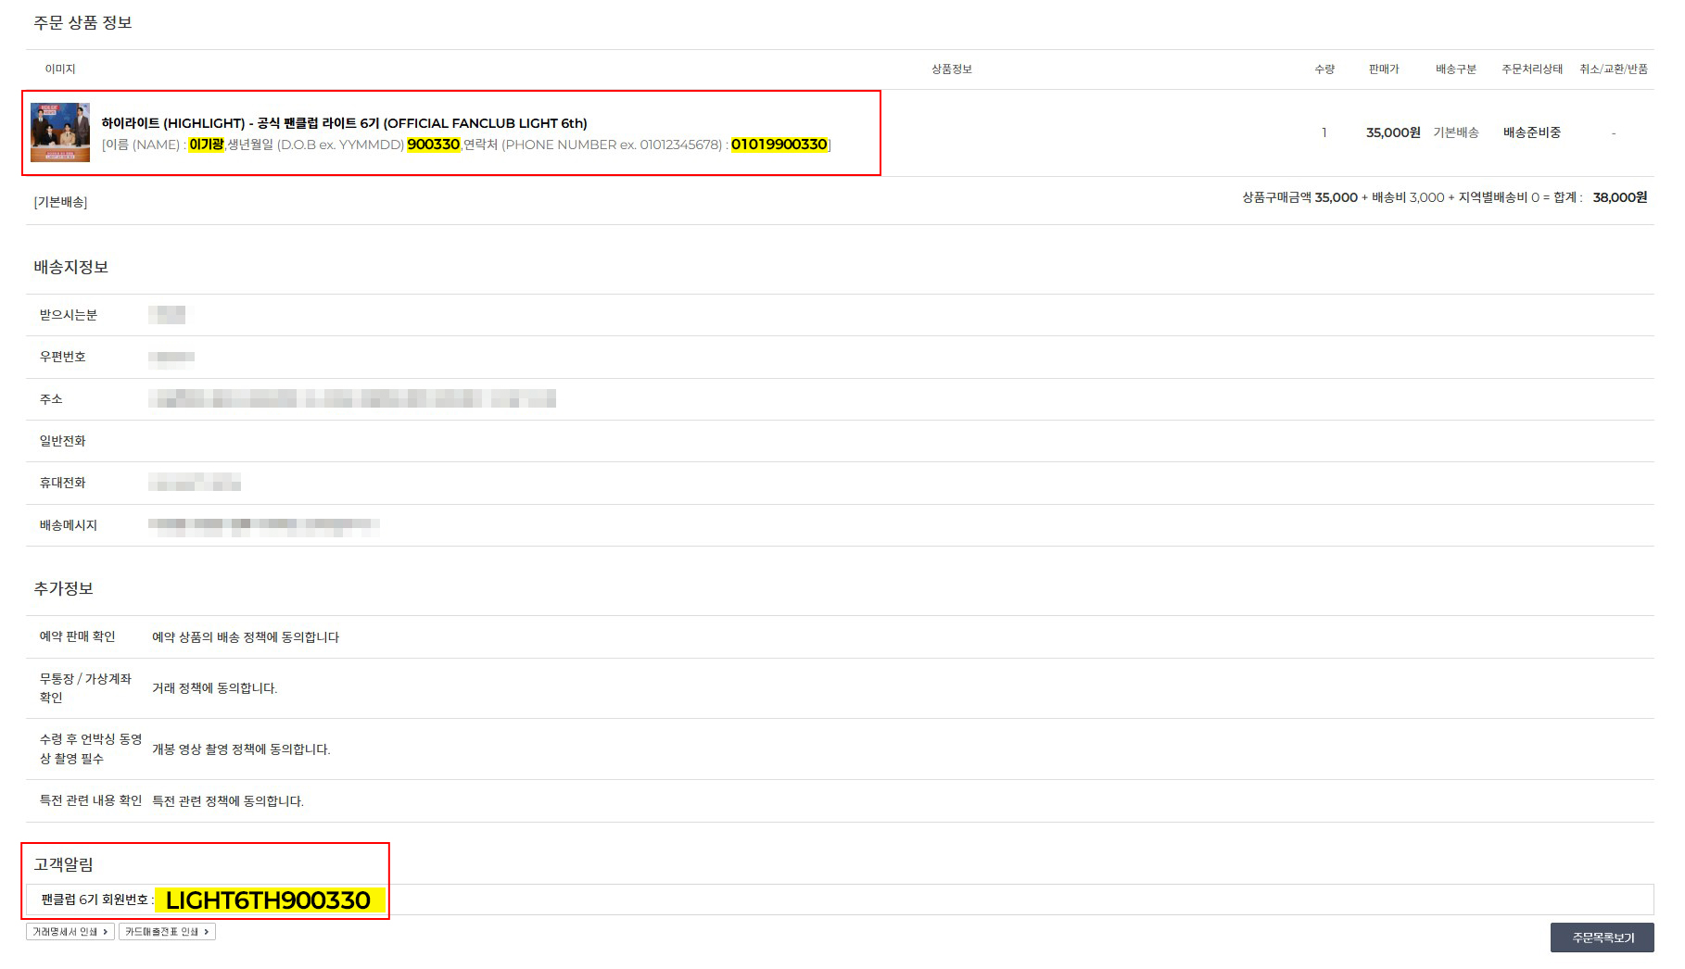Click the blurred 휴대전화 number value
Image resolution: width=1685 pixels, height=969 pixels.
tap(195, 483)
